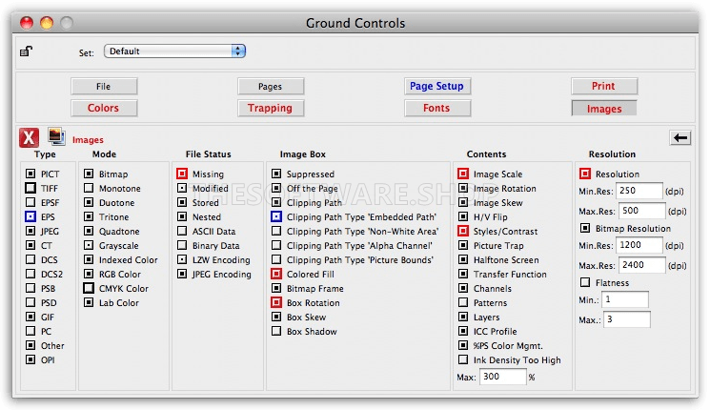The height and width of the screenshot is (410, 710).
Task: Toggle the GIF type checkbox
Action: tap(30, 317)
